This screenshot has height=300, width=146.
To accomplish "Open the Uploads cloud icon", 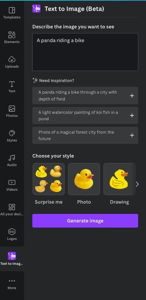I will [12, 60].
